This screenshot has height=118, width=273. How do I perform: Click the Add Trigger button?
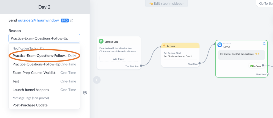click(119, 59)
